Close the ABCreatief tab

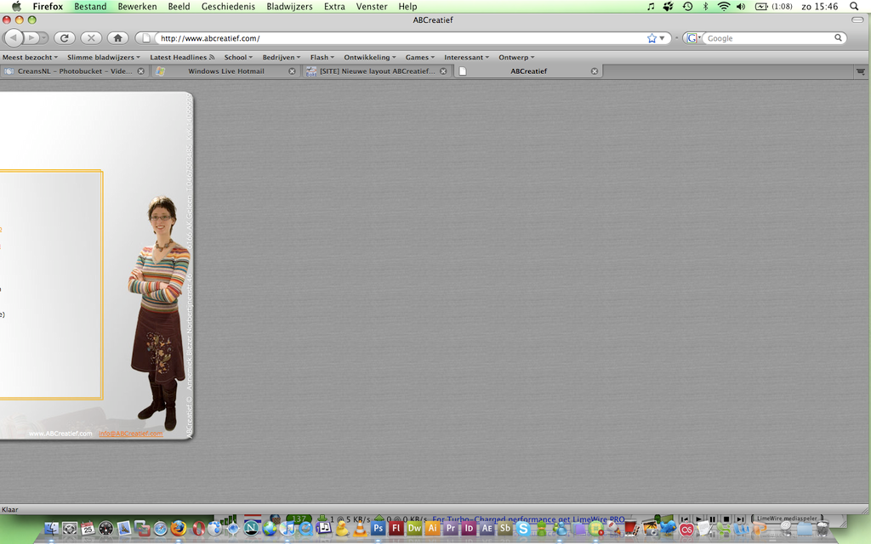pos(595,71)
